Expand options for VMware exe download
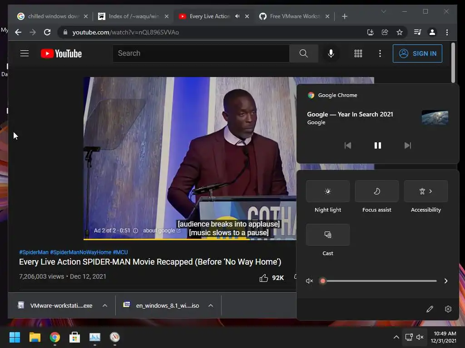465x348 pixels. (105, 305)
